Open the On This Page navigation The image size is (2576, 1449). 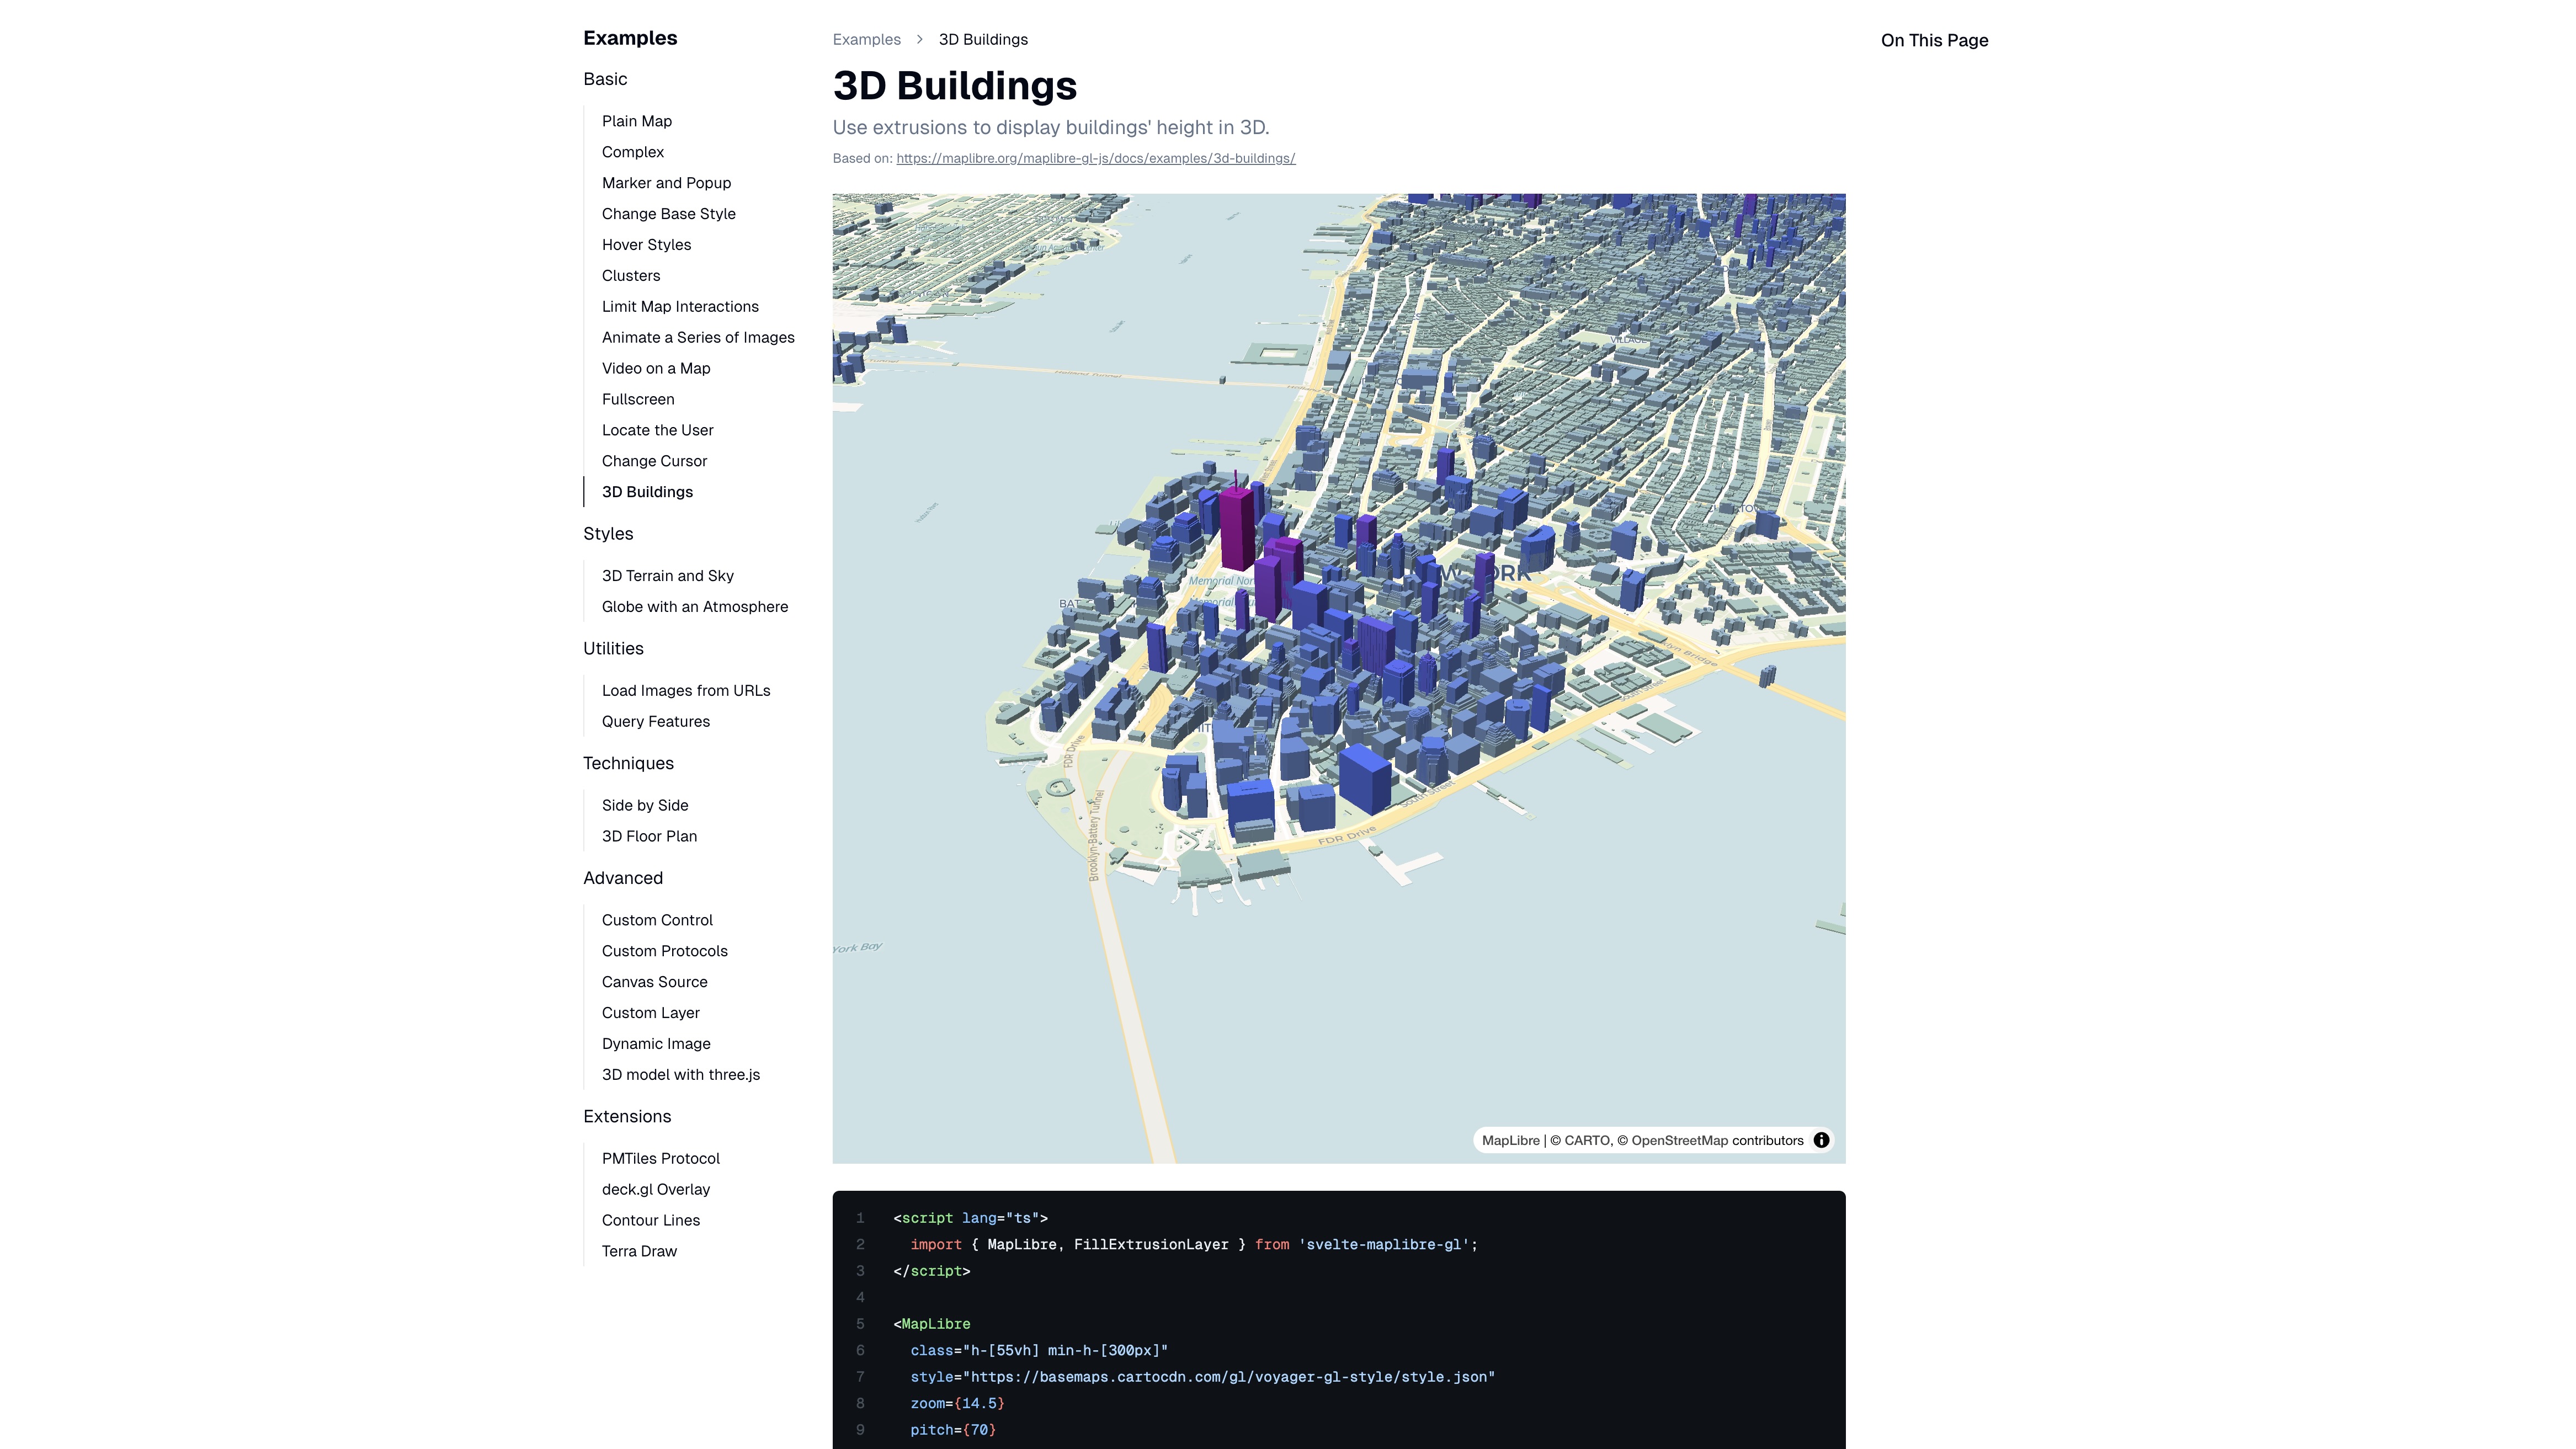(1934, 40)
